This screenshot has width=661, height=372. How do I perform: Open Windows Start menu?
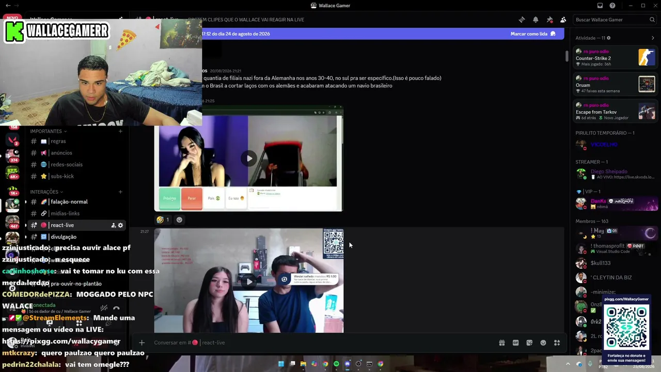point(281,364)
